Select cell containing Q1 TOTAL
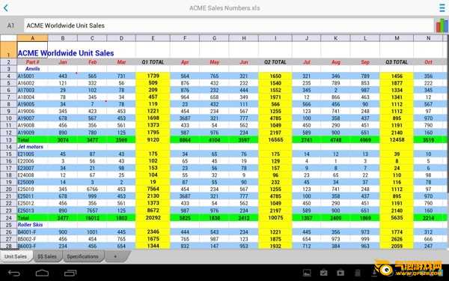Image resolution: width=449 pixels, height=281 pixels. 153,62
